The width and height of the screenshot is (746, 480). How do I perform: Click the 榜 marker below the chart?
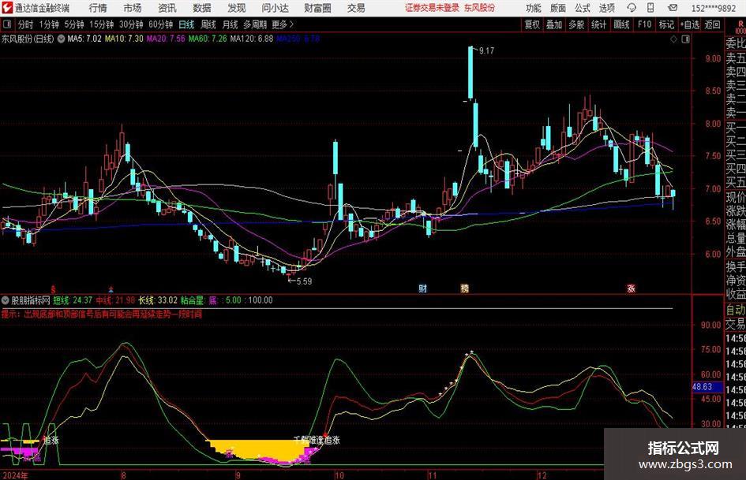tap(465, 288)
